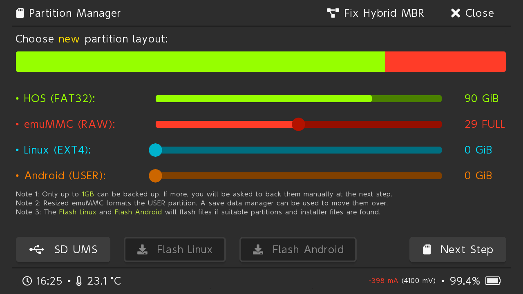Click the emuMMC (RAW) slider knob
This screenshot has width=523, height=294.
[299, 124]
